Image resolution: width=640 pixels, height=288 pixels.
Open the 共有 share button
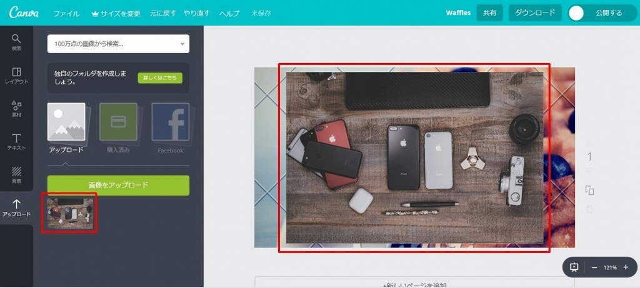coord(490,12)
